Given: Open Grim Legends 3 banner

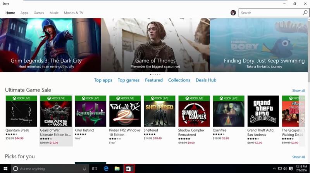Looking at the screenshot, I should (x=50, y=45).
